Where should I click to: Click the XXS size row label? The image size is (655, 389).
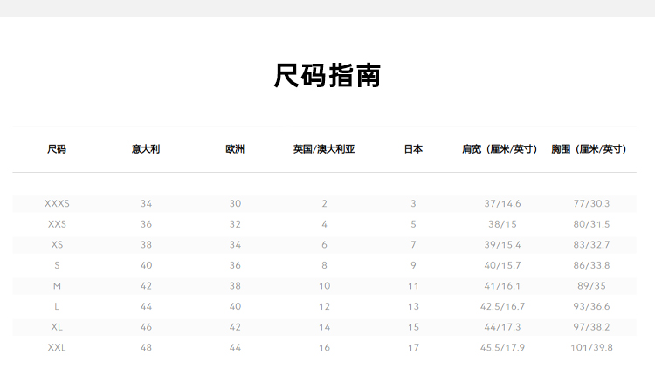[x=57, y=224]
